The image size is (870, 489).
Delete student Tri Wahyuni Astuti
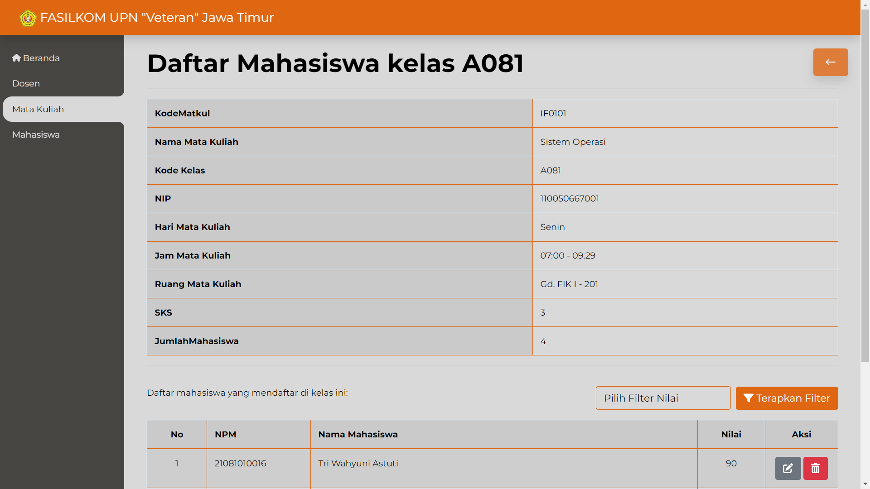816,468
